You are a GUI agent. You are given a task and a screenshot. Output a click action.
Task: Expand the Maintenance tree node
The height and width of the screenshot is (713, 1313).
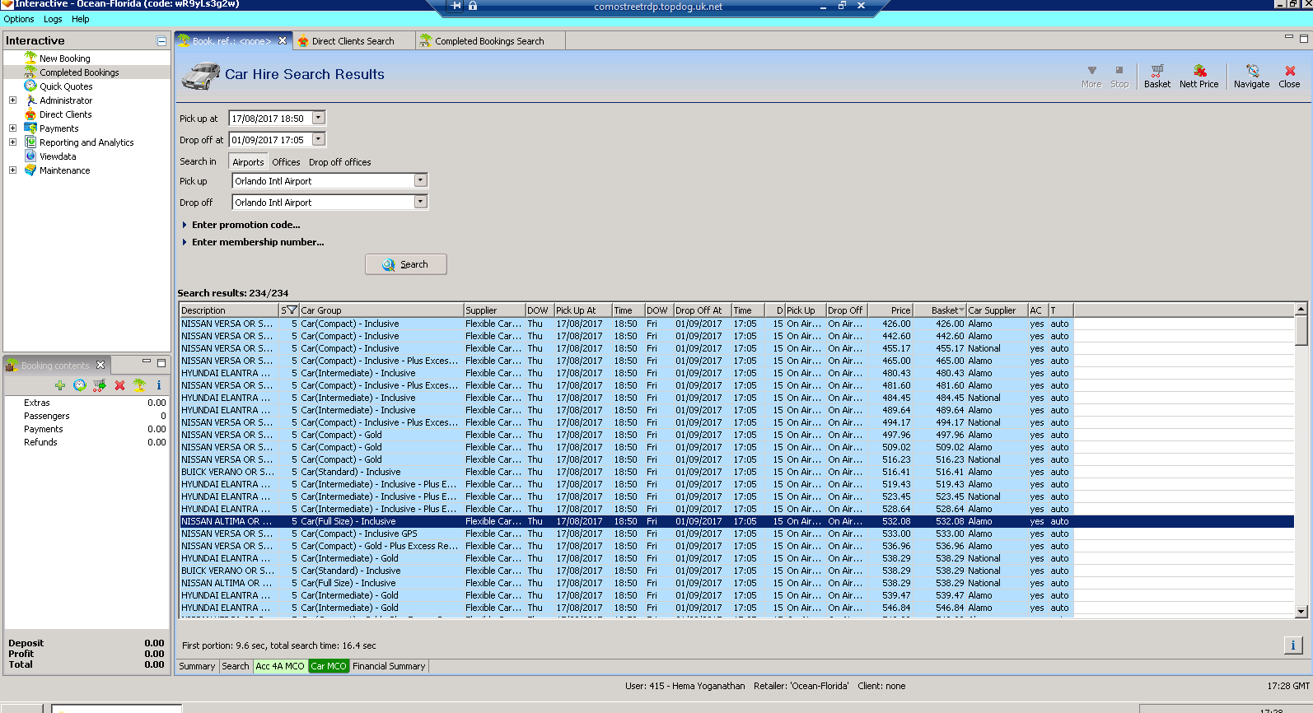coord(12,170)
